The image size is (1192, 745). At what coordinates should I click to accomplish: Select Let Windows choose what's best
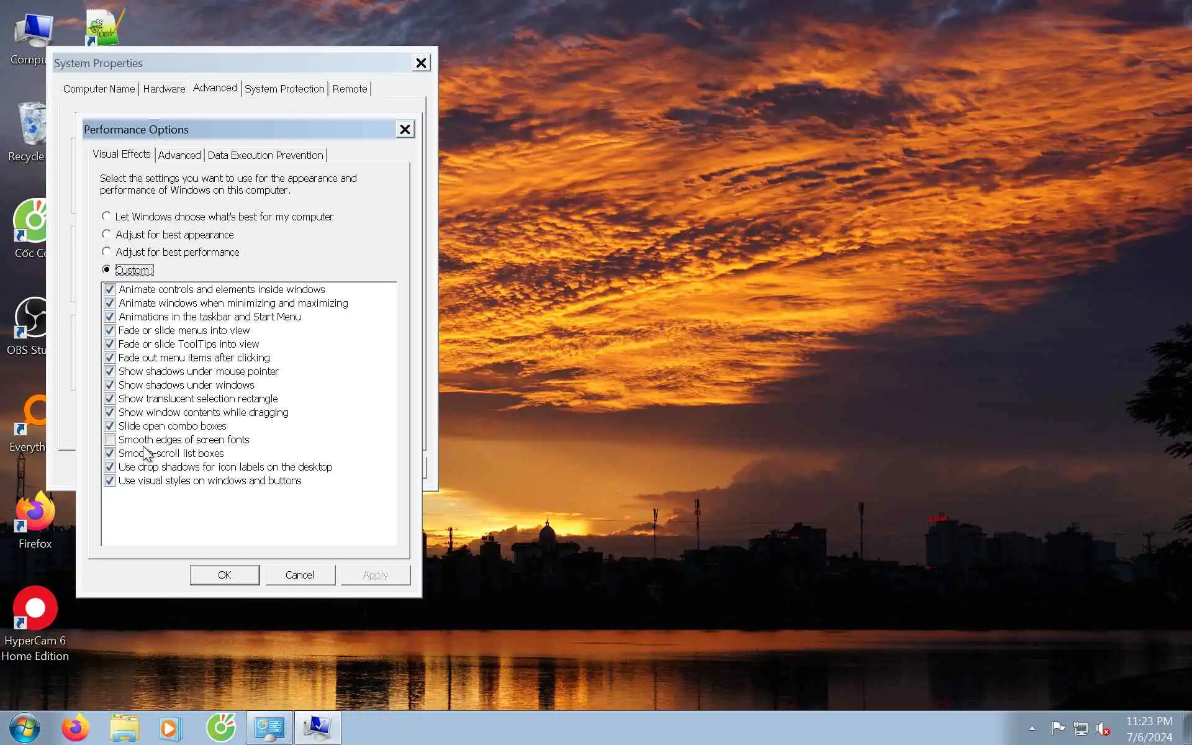click(x=107, y=217)
